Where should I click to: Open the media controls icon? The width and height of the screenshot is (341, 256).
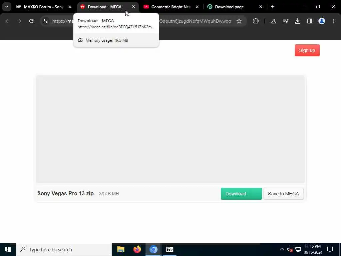click(x=286, y=21)
